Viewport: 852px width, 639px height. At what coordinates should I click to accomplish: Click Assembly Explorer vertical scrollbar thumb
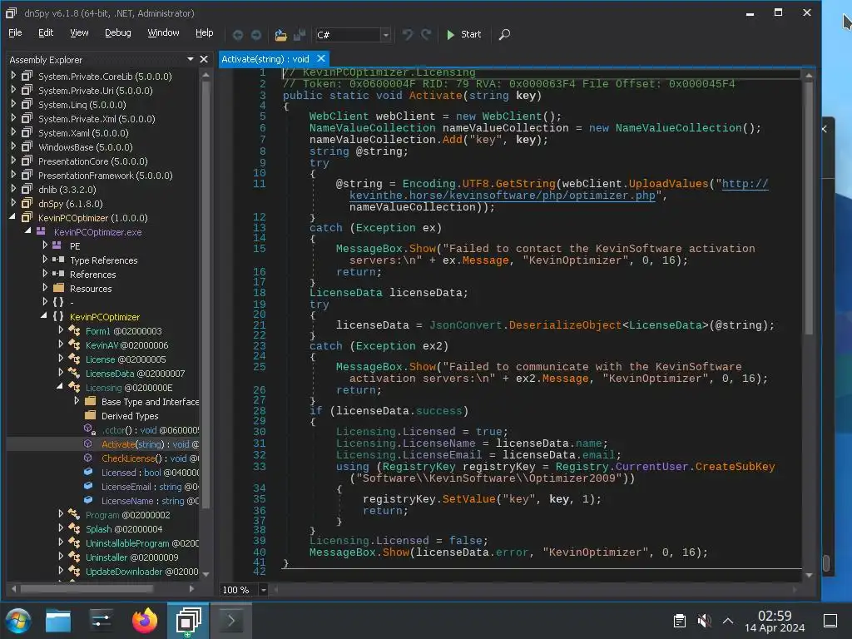[206, 294]
